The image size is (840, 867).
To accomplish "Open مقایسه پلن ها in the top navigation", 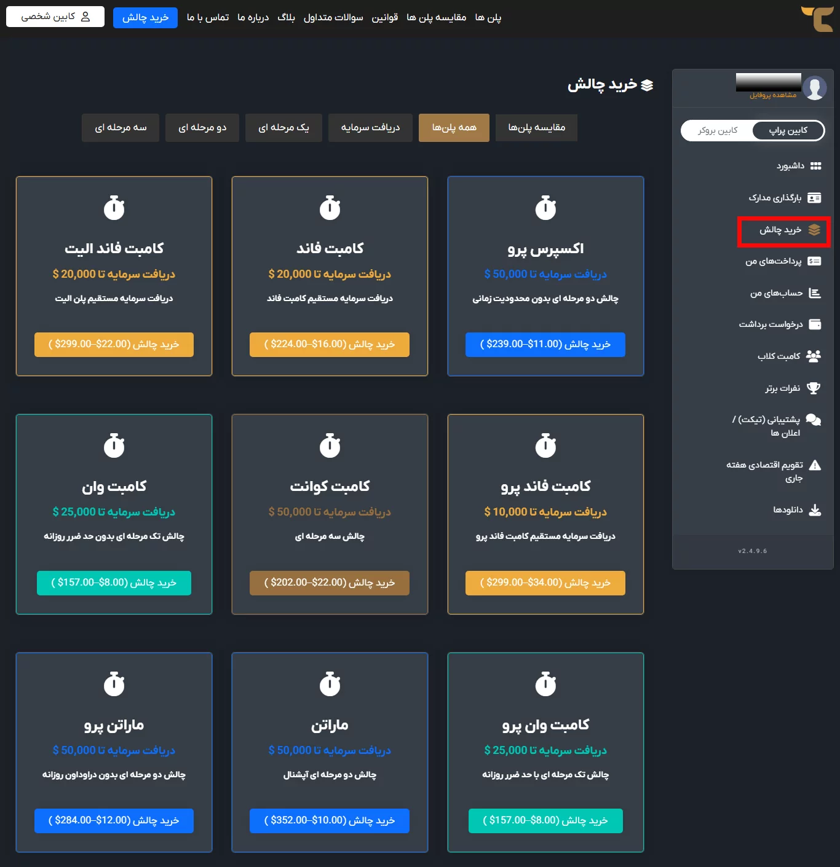I will point(437,17).
